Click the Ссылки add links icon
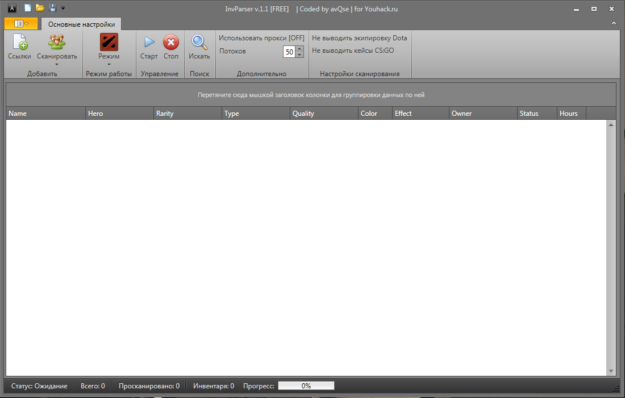 click(x=19, y=42)
